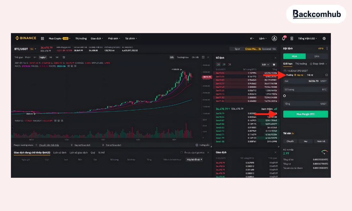Click the Hoàn trả repay button
Viewport: 352px width, 211px height.
(321, 141)
